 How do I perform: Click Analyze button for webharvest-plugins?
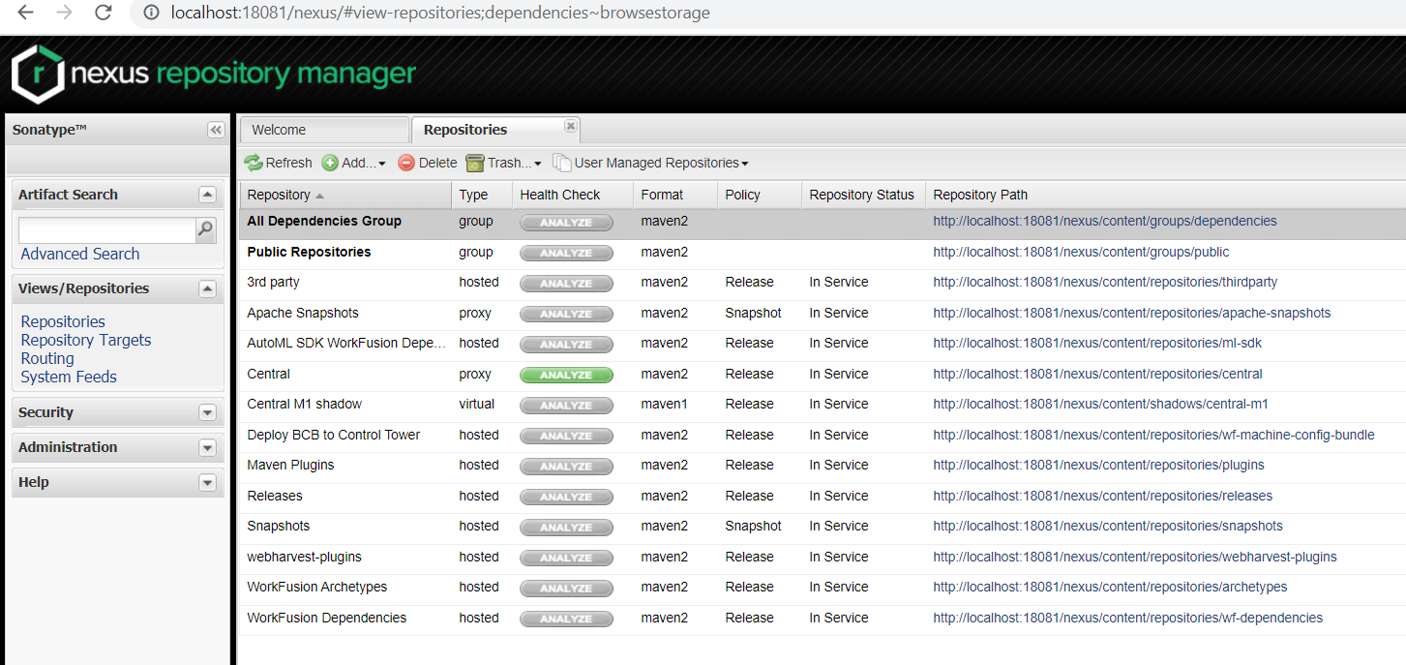click(566, 558)
